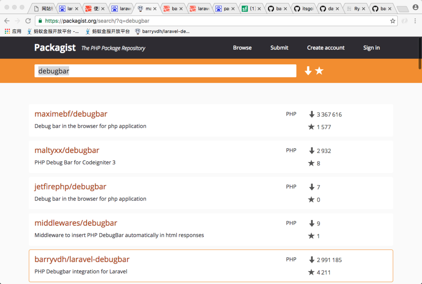Close the 使 tab
The height and width of the screenshot is (284, 422).
(103, 9)
